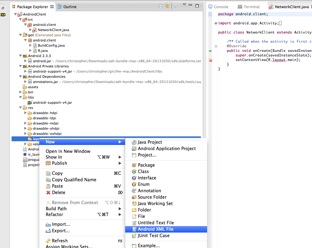This screenshot has width=312, height=248.
Task: Click the error marker beside setContentView line
Action: tap(210, 60)
